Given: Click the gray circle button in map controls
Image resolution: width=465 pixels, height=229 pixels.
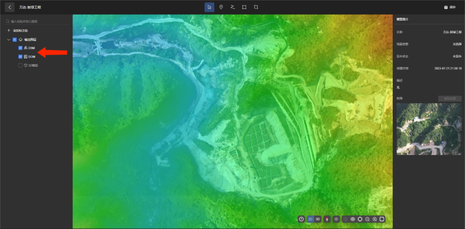Looking at the screenshot, I should (336, 219).
